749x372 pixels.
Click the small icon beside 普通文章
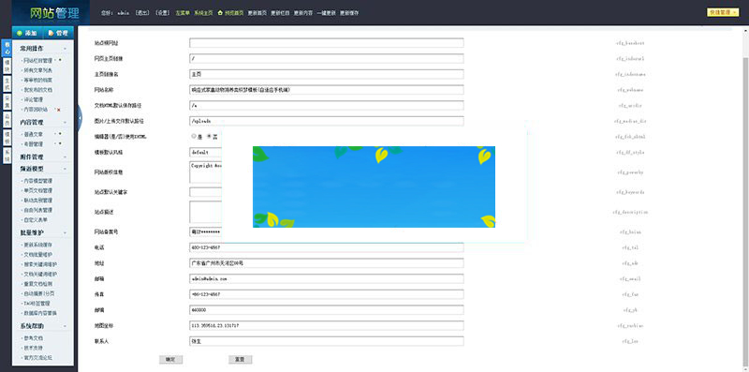(x=60, y=134)
